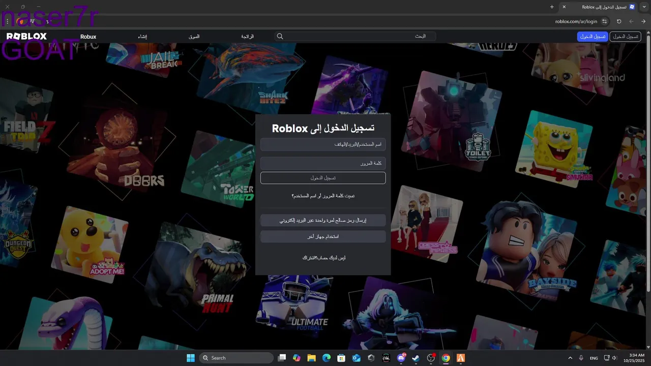Screen dimensions: 651x366
Task: Click the roblox.com/ar/login address bar
Action: pyautogui.click(x=576, y=21)
